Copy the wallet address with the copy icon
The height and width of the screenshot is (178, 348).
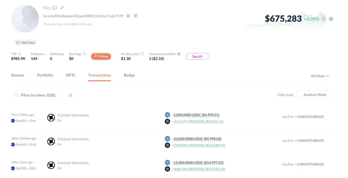(x=128, y=16)
